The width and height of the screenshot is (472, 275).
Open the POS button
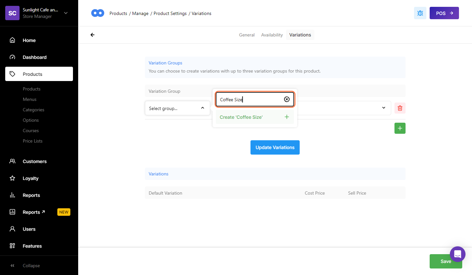(x=444, y=13)
